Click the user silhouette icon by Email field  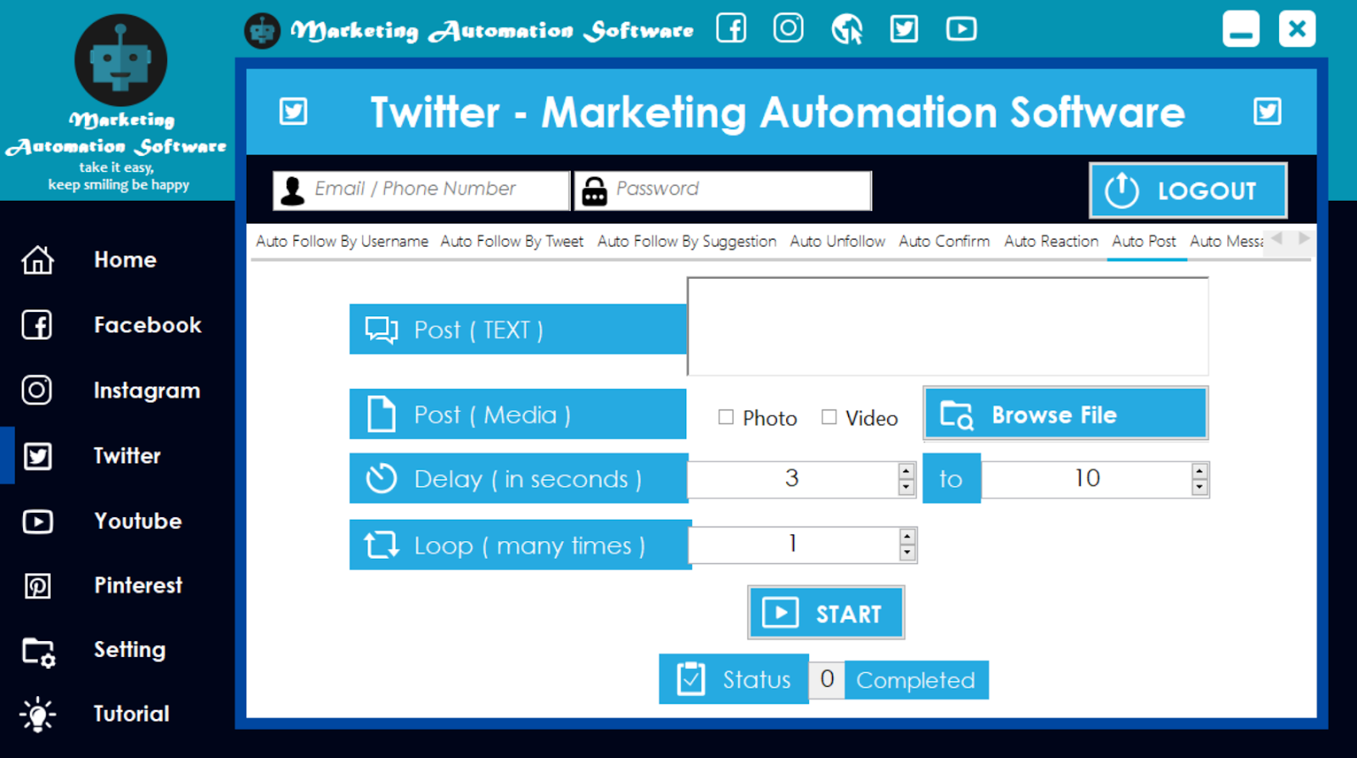click(x=293, y=191)
